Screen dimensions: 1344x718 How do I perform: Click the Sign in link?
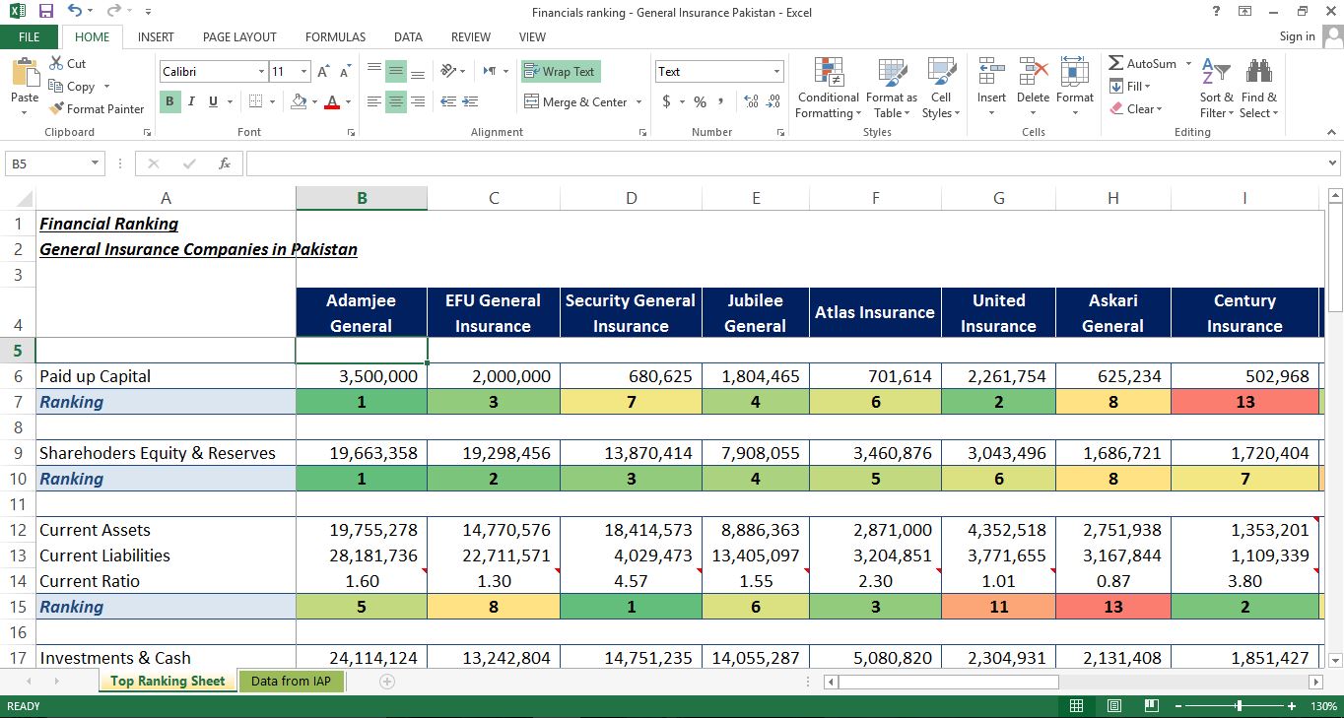[1296, 36]
